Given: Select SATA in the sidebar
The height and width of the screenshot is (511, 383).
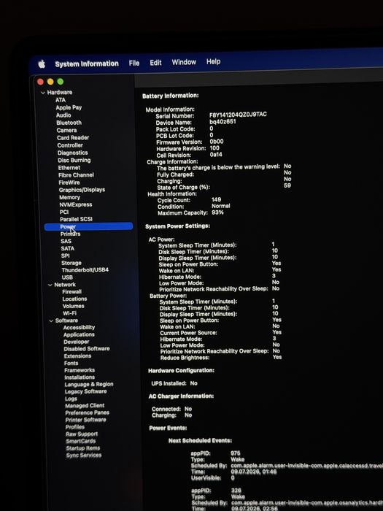Looking at the screenshot, I should pyautogui.click(x=67, y=248).
